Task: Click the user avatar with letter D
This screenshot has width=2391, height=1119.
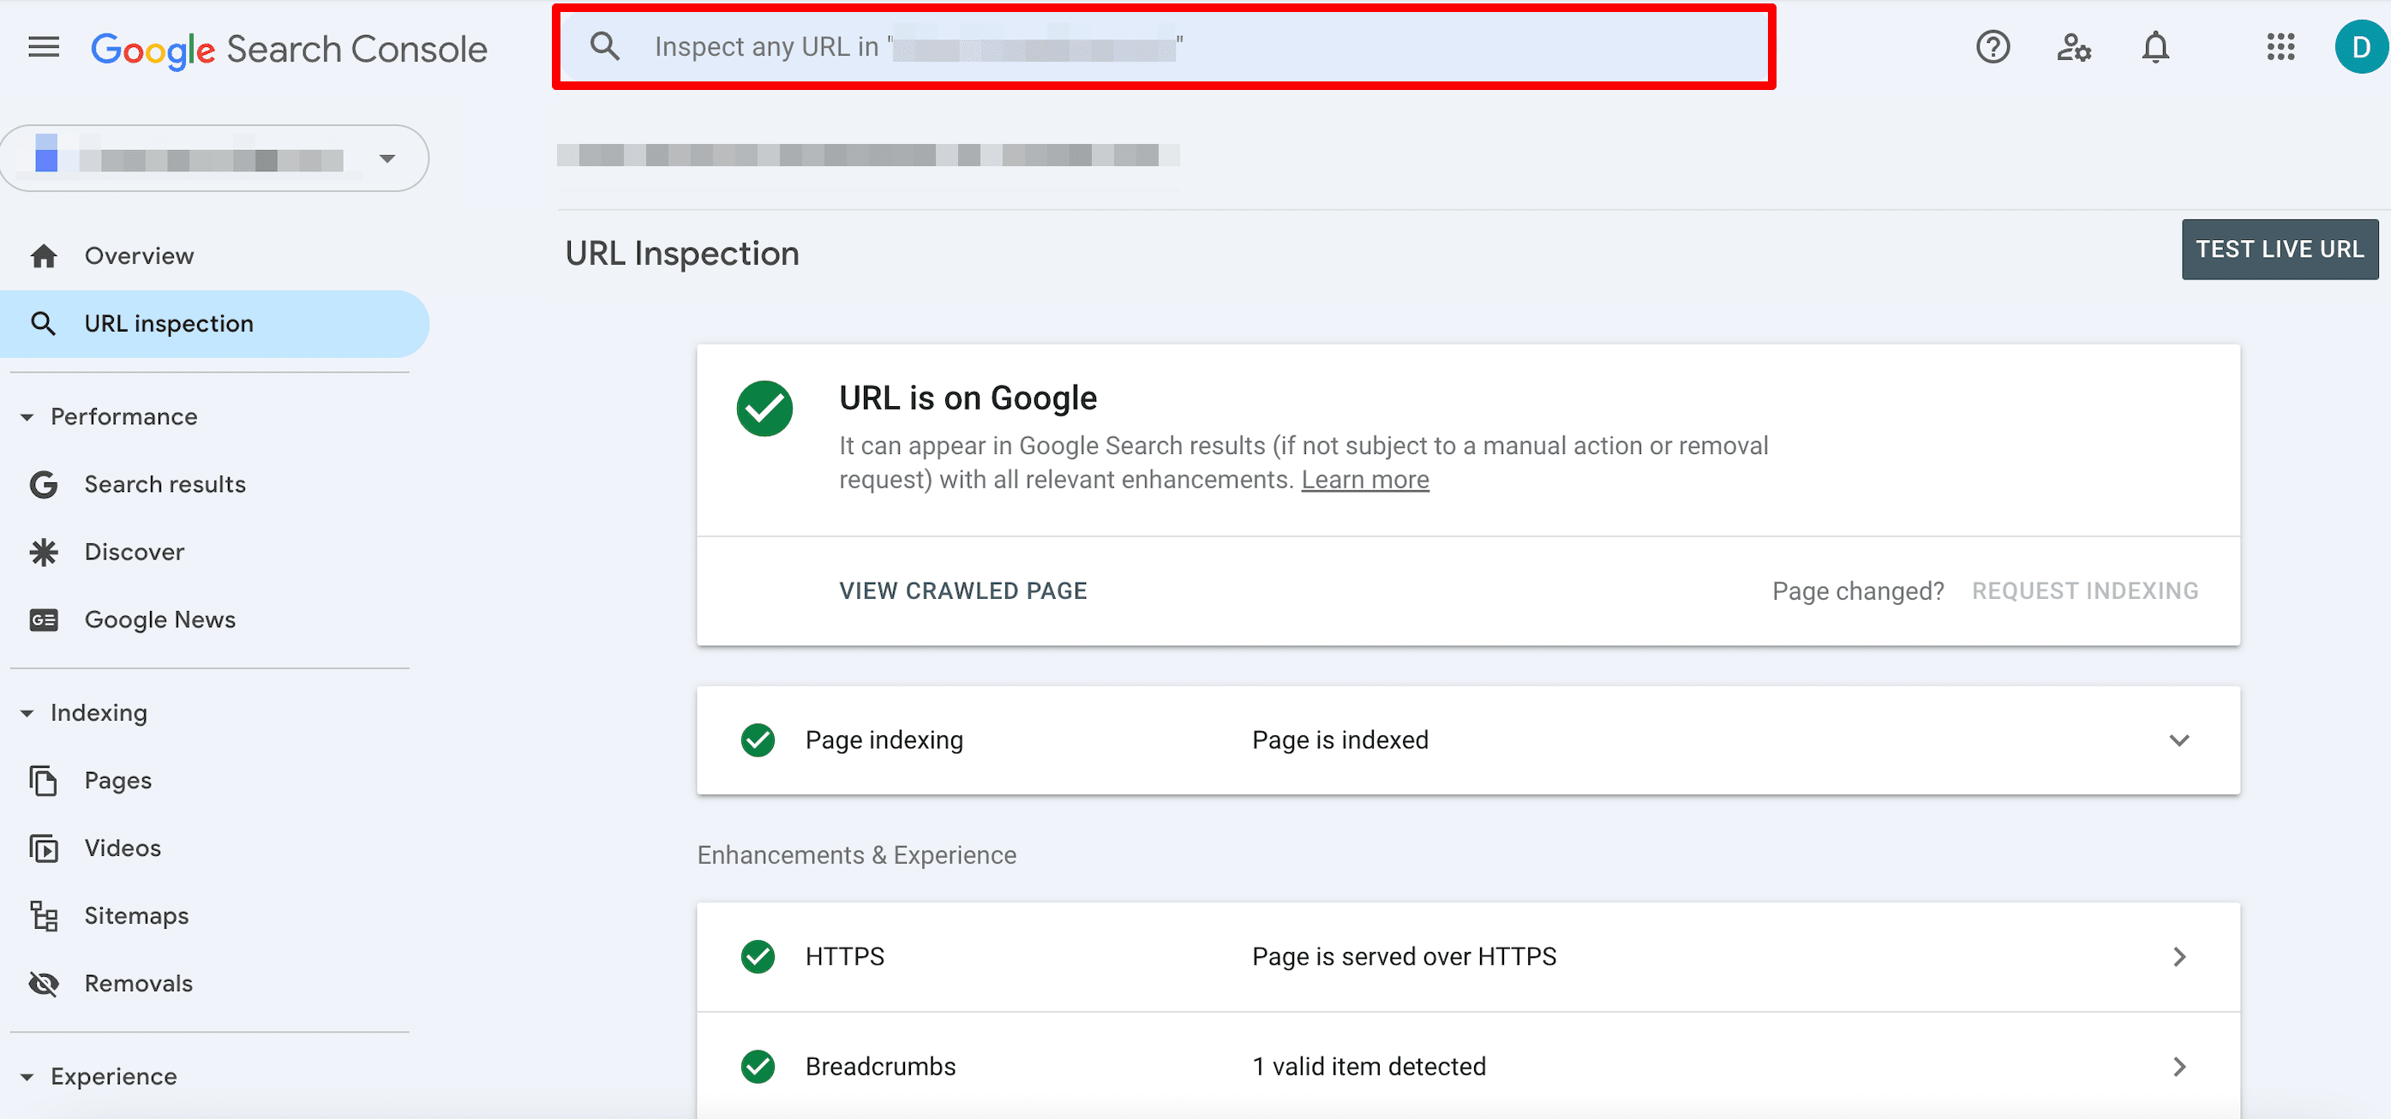Action: pyautogui.click(x=2359, y=47)
